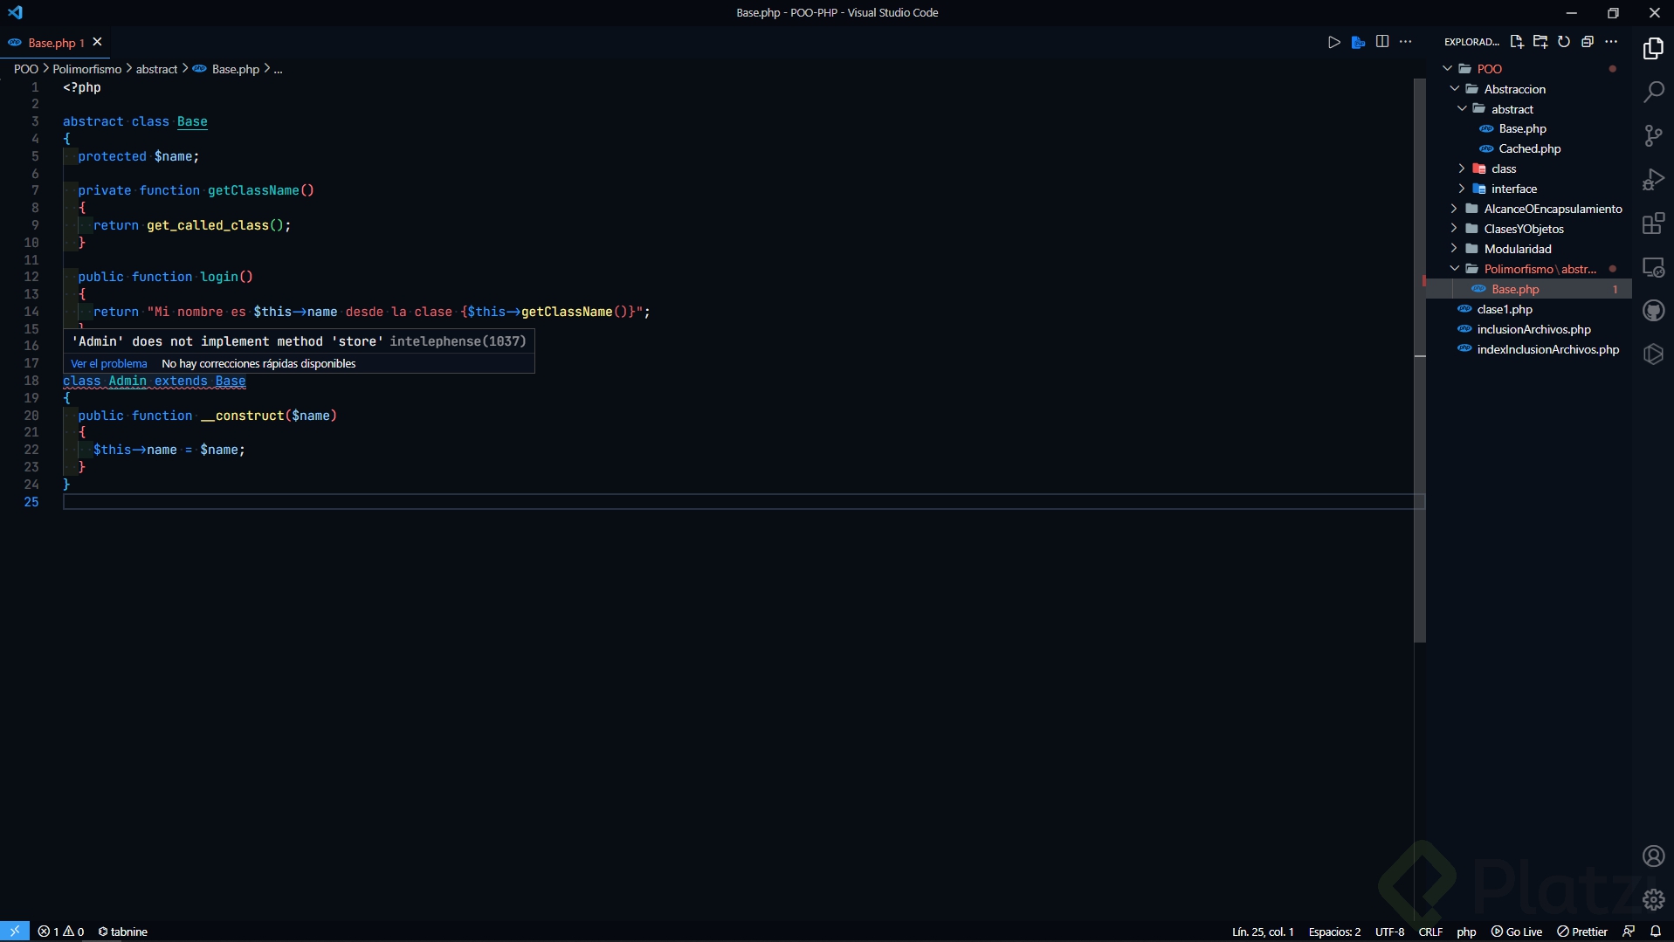The width and height of the screenshot is (1674, 942).
Task: Change CRLF end of line sequence
Action: point(1430,932)
